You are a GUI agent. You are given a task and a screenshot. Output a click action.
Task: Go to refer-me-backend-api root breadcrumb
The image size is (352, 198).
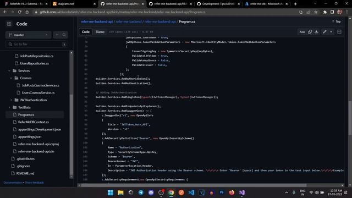click(97, 22)
